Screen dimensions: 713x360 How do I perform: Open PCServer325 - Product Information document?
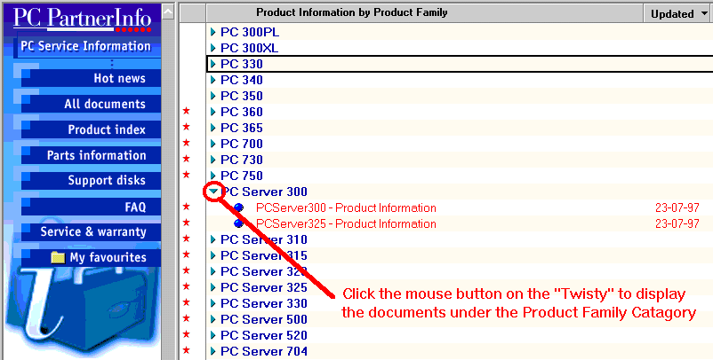[x=345, y=224]
